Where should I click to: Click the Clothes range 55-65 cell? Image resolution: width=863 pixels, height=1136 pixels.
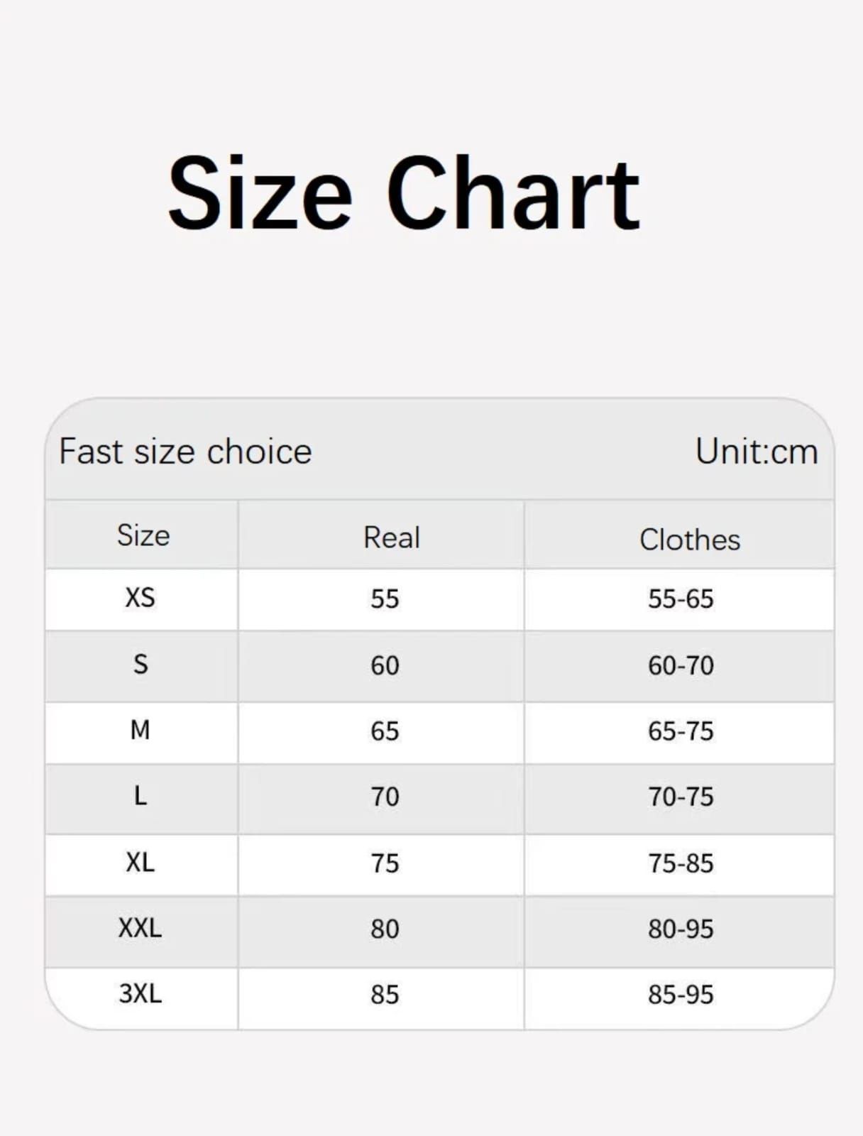pos(680,599)
